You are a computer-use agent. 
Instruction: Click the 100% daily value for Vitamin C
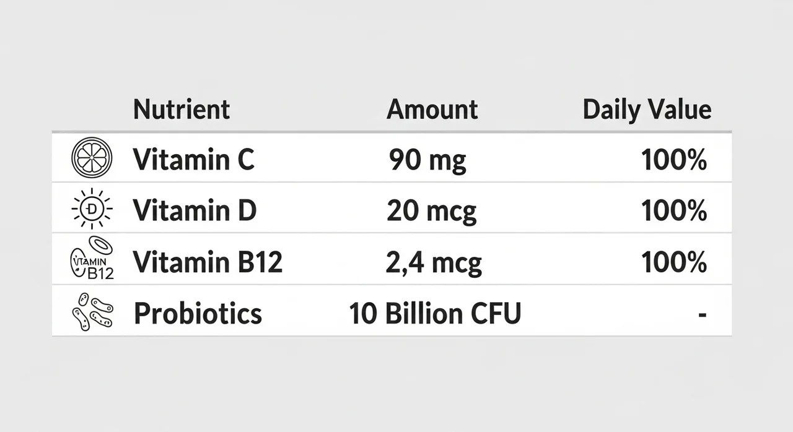[674, 160]
